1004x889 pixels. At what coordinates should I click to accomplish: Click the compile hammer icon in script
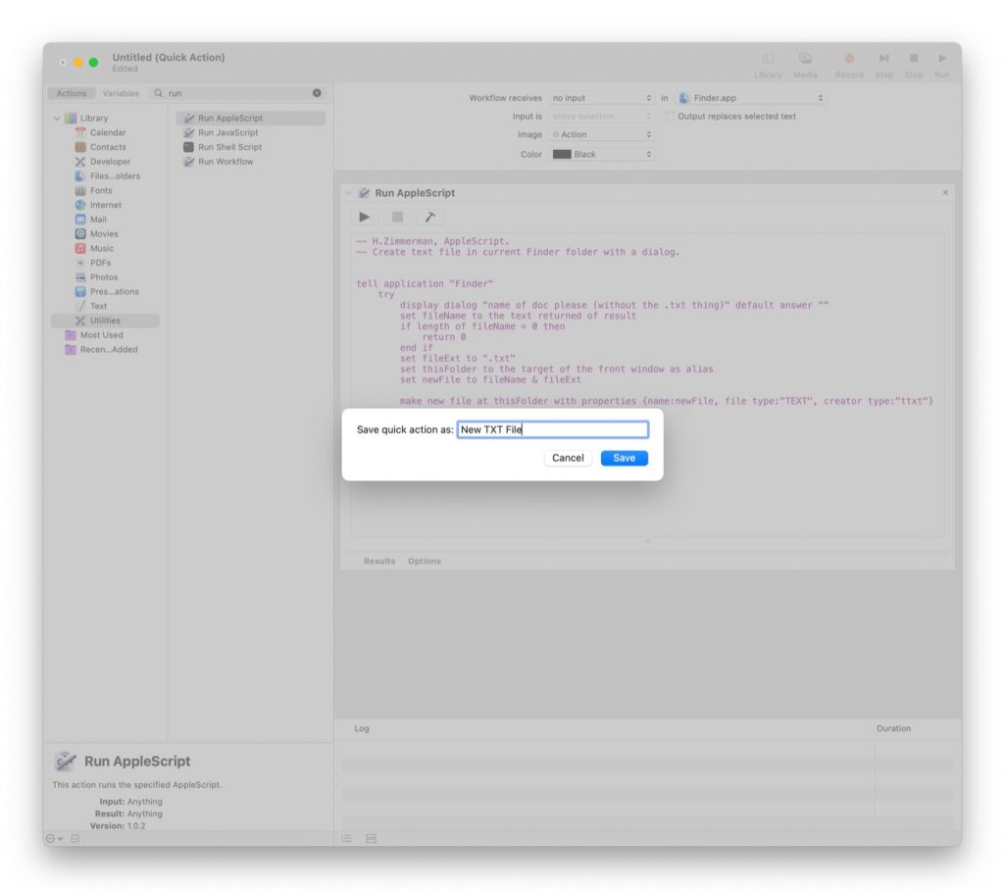pos(428,218)
